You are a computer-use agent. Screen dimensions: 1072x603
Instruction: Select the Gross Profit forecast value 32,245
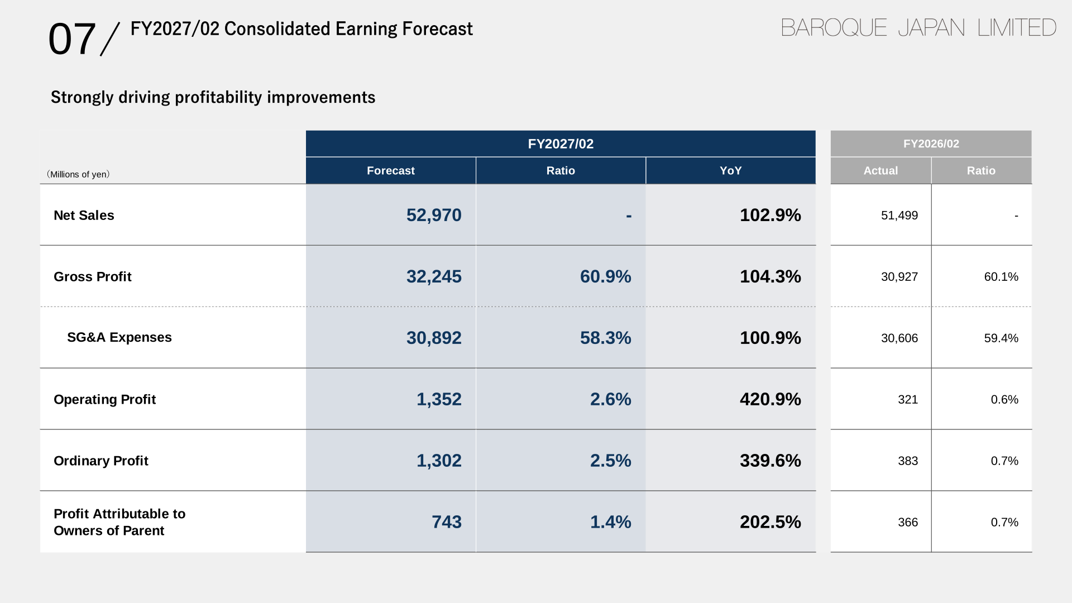point(434,276)
